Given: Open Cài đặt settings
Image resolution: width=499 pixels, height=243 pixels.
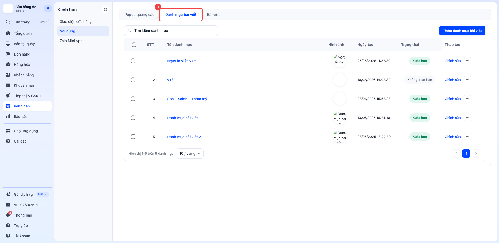Looking at the screenshot, I should coord(27,141).
